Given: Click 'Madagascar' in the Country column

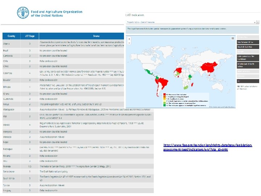Looking at the screenshot, I should pyautogui.click(x=9, y=110).
